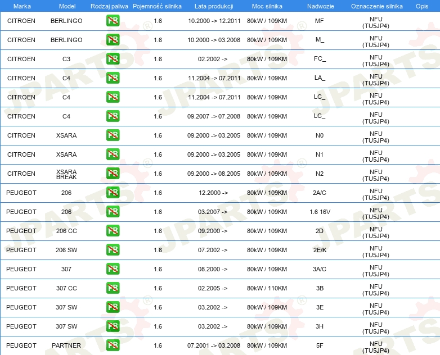Click the fuel icon in the Xsara N1 row

click(x=113, y=154)
